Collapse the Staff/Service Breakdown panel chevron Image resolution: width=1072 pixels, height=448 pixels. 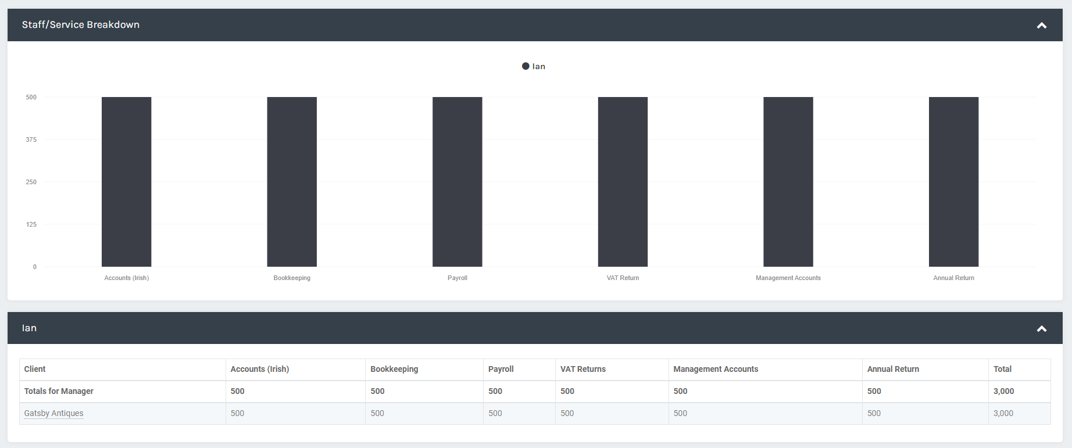coord(1041,25)
